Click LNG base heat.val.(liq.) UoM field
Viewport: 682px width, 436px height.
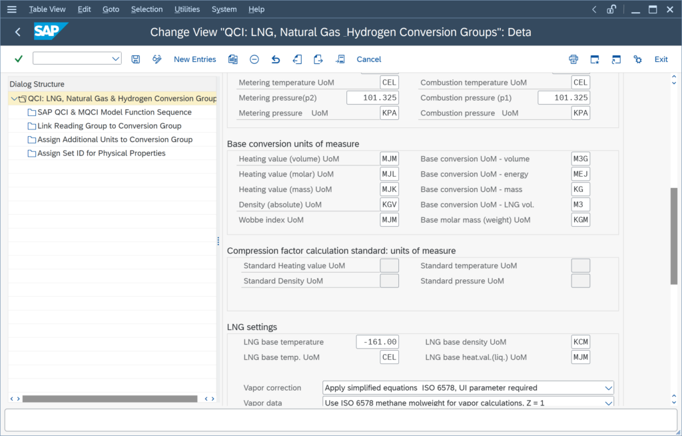pos(581,357)
